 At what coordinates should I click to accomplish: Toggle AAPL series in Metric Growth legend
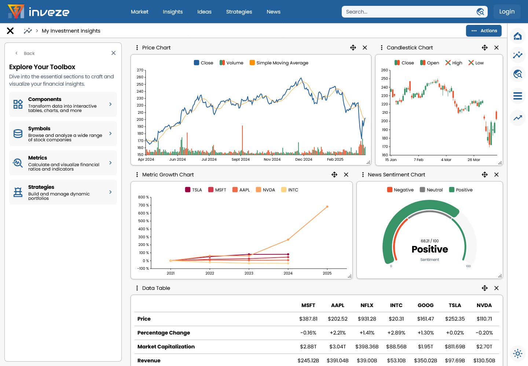pos(241,190)
